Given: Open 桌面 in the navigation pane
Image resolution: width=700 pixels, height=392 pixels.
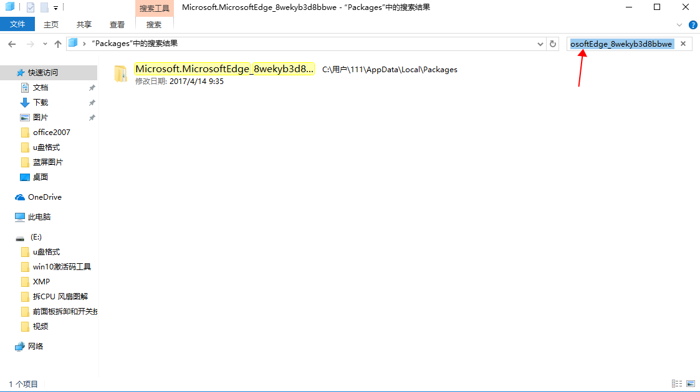Looking at the screenshot, I should click(41, 177).
